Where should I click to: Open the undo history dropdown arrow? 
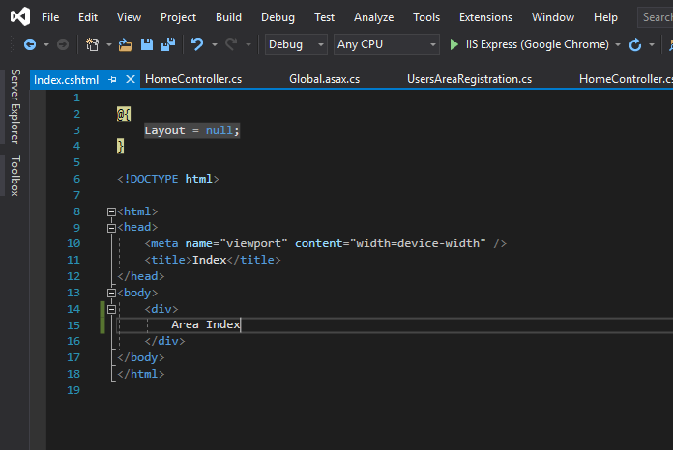(x=214, y=44)
